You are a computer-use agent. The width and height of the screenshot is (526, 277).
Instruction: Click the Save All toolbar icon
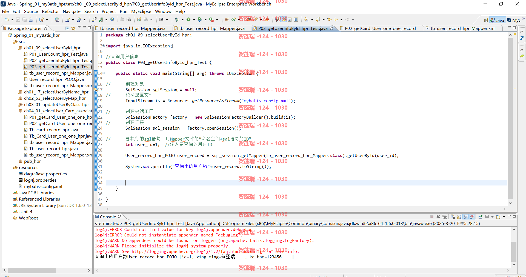(24, 19)
